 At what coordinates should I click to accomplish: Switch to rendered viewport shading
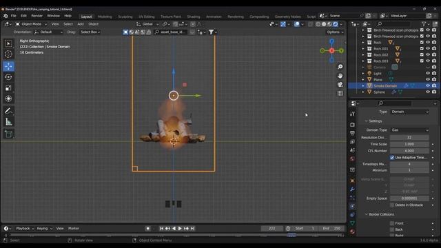[x=336, y=24]
